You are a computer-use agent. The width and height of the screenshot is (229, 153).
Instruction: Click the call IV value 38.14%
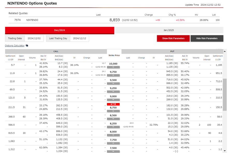pos(74,65)
